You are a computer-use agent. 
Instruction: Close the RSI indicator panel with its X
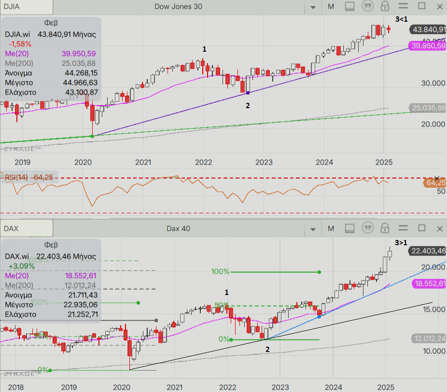tap(436, 179)
